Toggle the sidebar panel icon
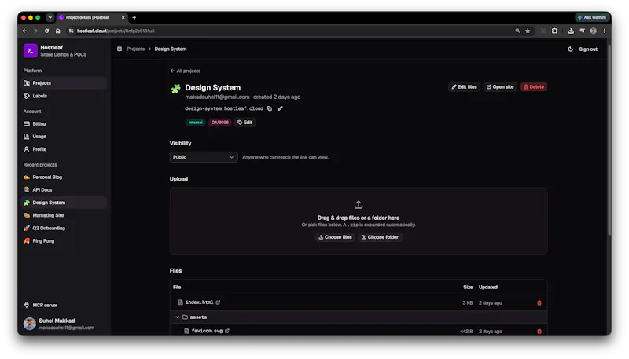 coord(120,49)
